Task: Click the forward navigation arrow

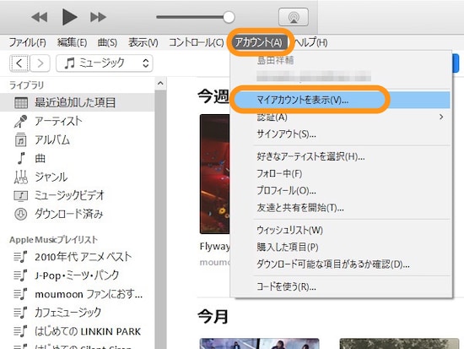Action: click(40, 63)
